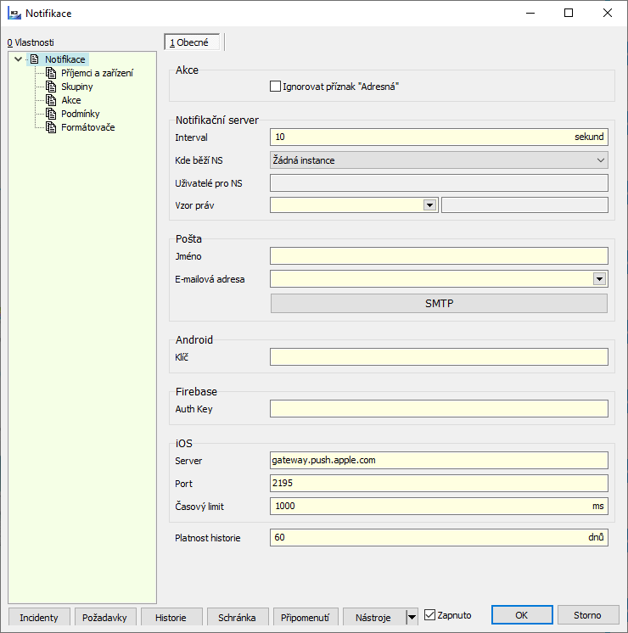
Task: Click the iOS Server input field
Action: point(439,460)
